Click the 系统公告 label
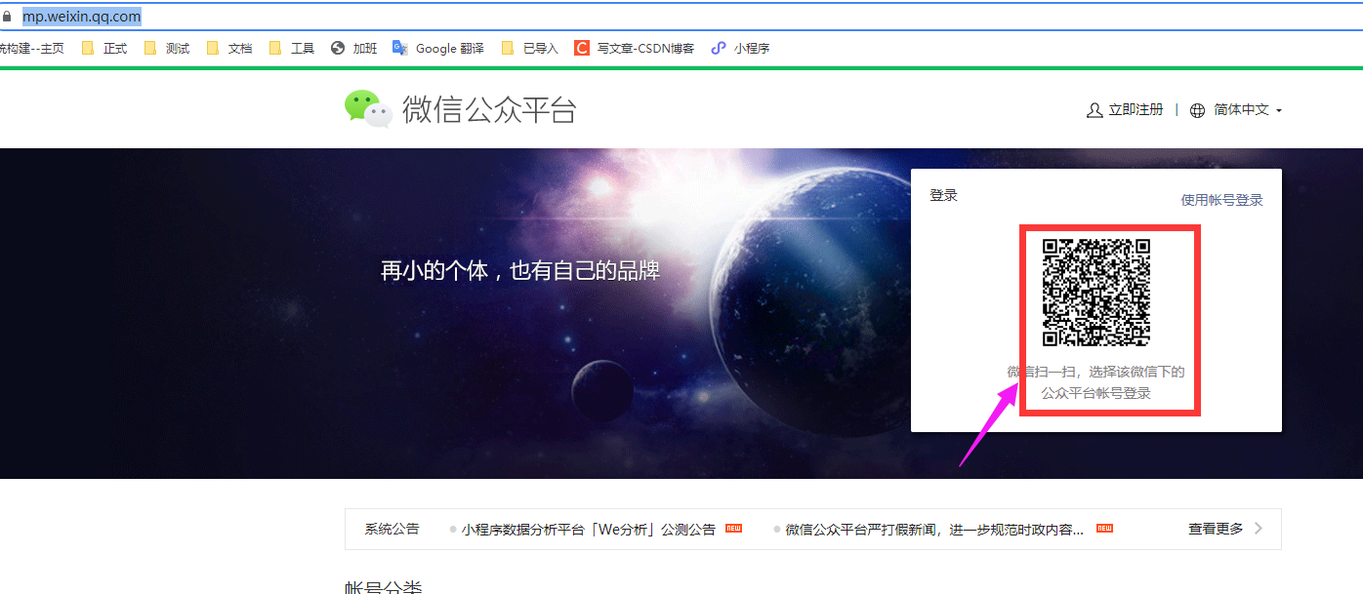1363x594 pixels. click(392, 529)
